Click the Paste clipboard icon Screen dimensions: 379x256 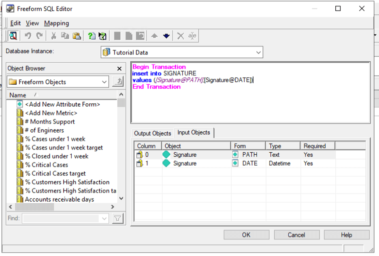(x=77, y=36)
